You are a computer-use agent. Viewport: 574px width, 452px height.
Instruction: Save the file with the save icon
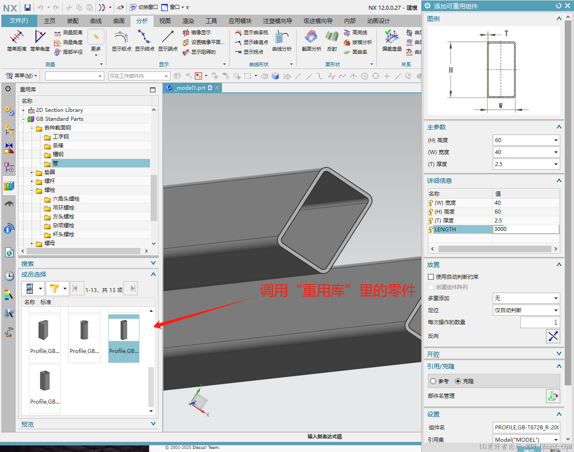(28, 8)
